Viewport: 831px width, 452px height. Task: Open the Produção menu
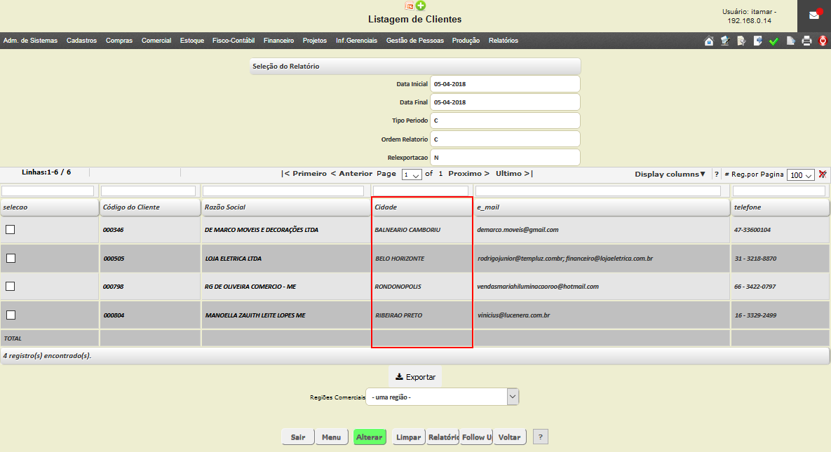pyautogui.click(x=466, y=41)
